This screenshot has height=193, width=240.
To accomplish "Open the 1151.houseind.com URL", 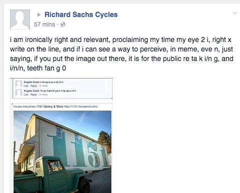I will [x=81, y=106].
